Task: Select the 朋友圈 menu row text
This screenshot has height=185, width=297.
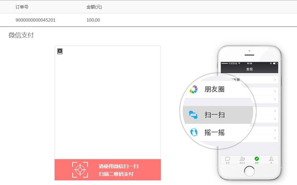Action: 214,89
